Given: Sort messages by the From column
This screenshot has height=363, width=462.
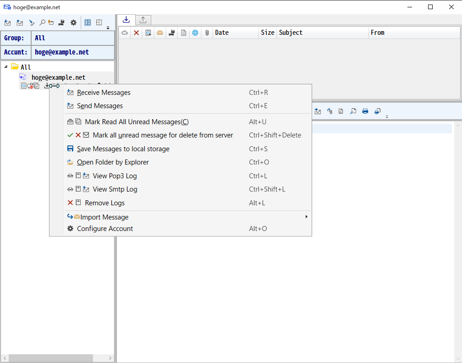Looking at the screenshot, I should tap(414, 33).
